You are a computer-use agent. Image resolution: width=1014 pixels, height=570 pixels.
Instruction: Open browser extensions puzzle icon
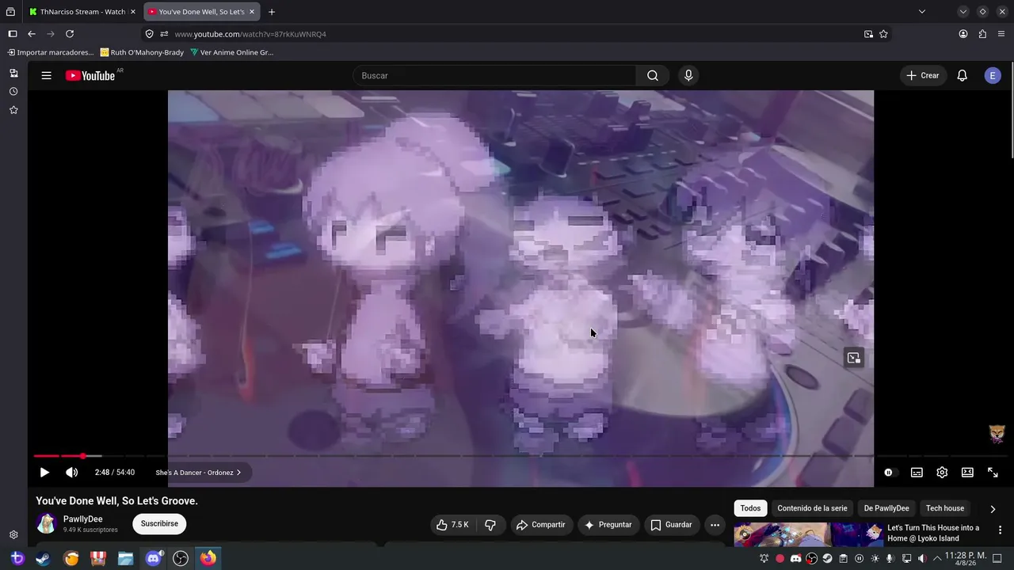point(982,34)
